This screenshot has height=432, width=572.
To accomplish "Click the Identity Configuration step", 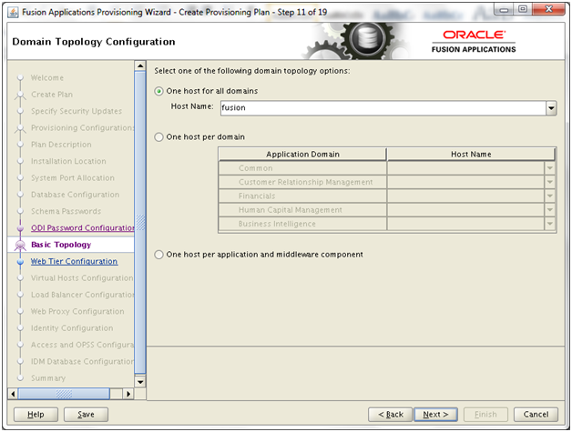I will [72, 328].
